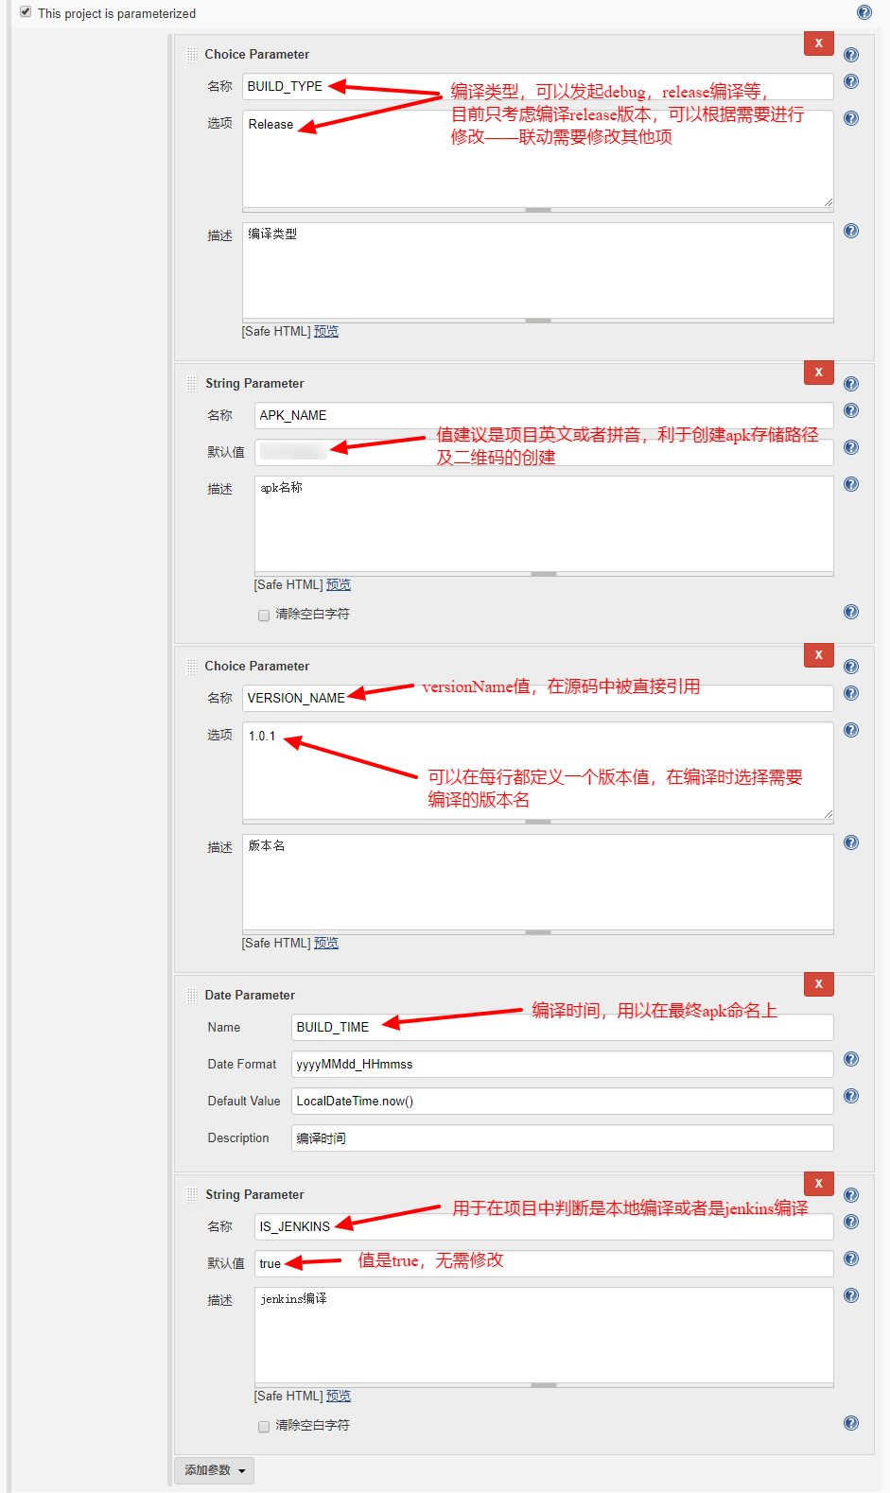This screenshot has height=1493, width=890.
Task: Click resize bar under jenkins编译 description box
Action: click(x=544, y=1385)
